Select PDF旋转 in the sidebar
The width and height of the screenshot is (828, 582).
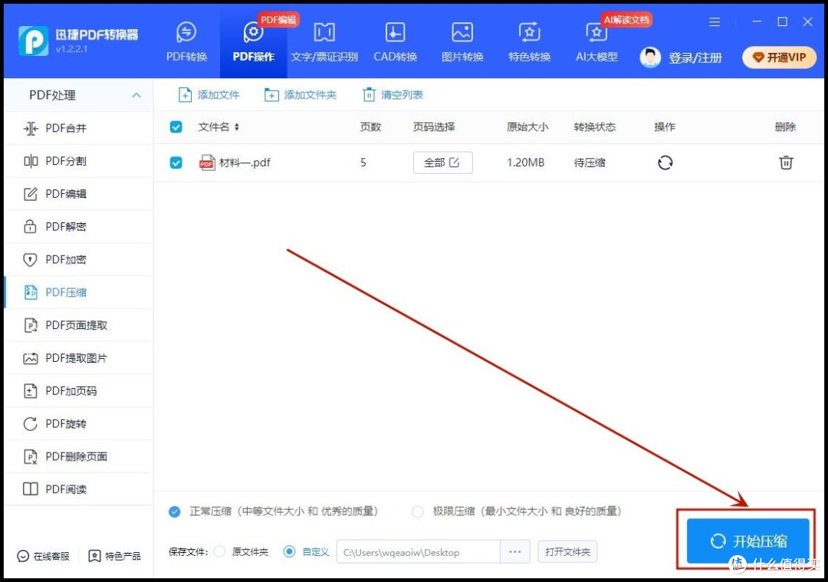[x=78, y=423]
